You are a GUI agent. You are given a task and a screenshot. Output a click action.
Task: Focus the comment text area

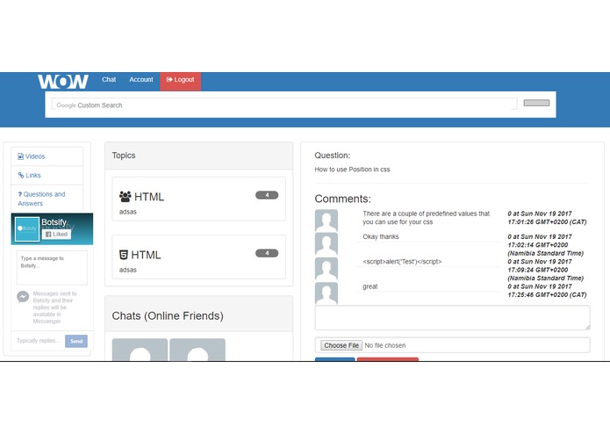point(452,318)
